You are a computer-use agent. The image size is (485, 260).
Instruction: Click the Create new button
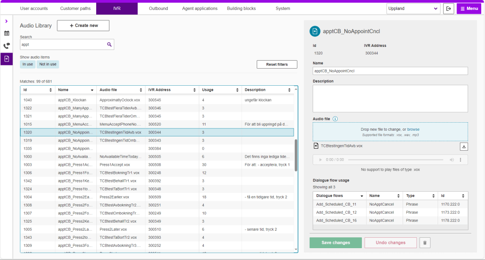83,26
